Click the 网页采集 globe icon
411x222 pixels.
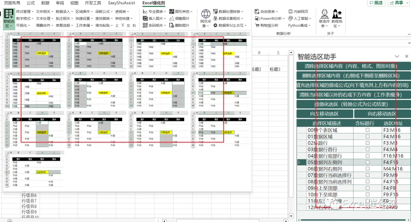pos(206,14)
